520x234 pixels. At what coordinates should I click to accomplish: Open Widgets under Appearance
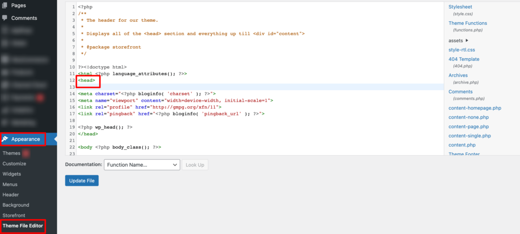(12, 174)
